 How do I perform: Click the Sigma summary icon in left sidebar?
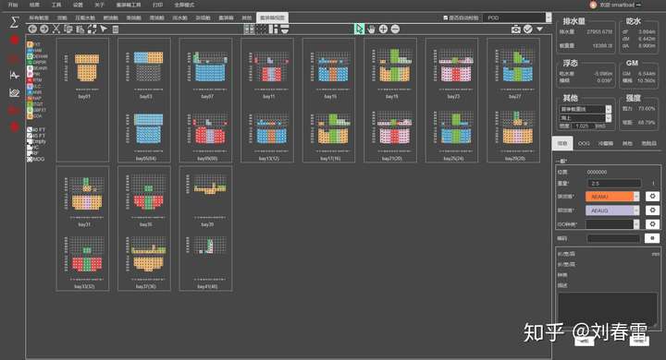point(15,21)
